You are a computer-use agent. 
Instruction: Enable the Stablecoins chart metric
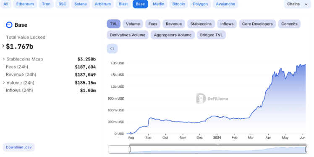(x=201, y=24)
